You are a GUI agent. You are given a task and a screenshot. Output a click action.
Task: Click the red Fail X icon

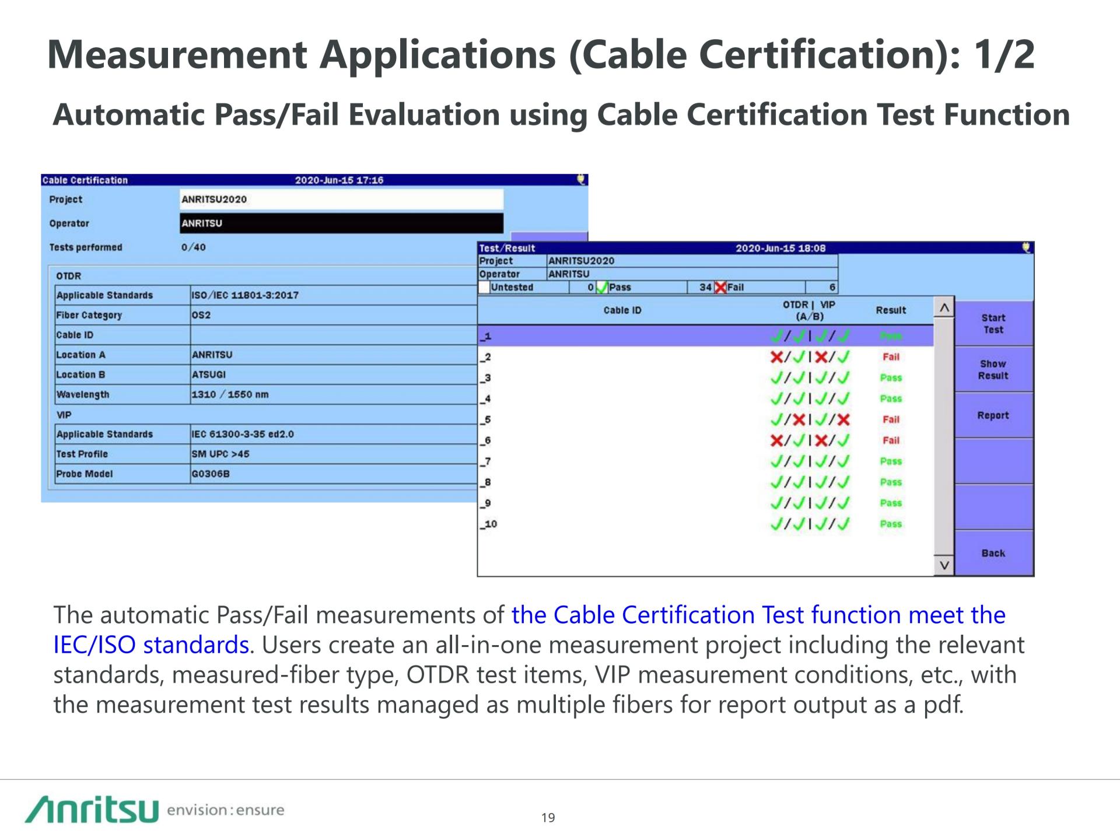click(x=720, y=287)
